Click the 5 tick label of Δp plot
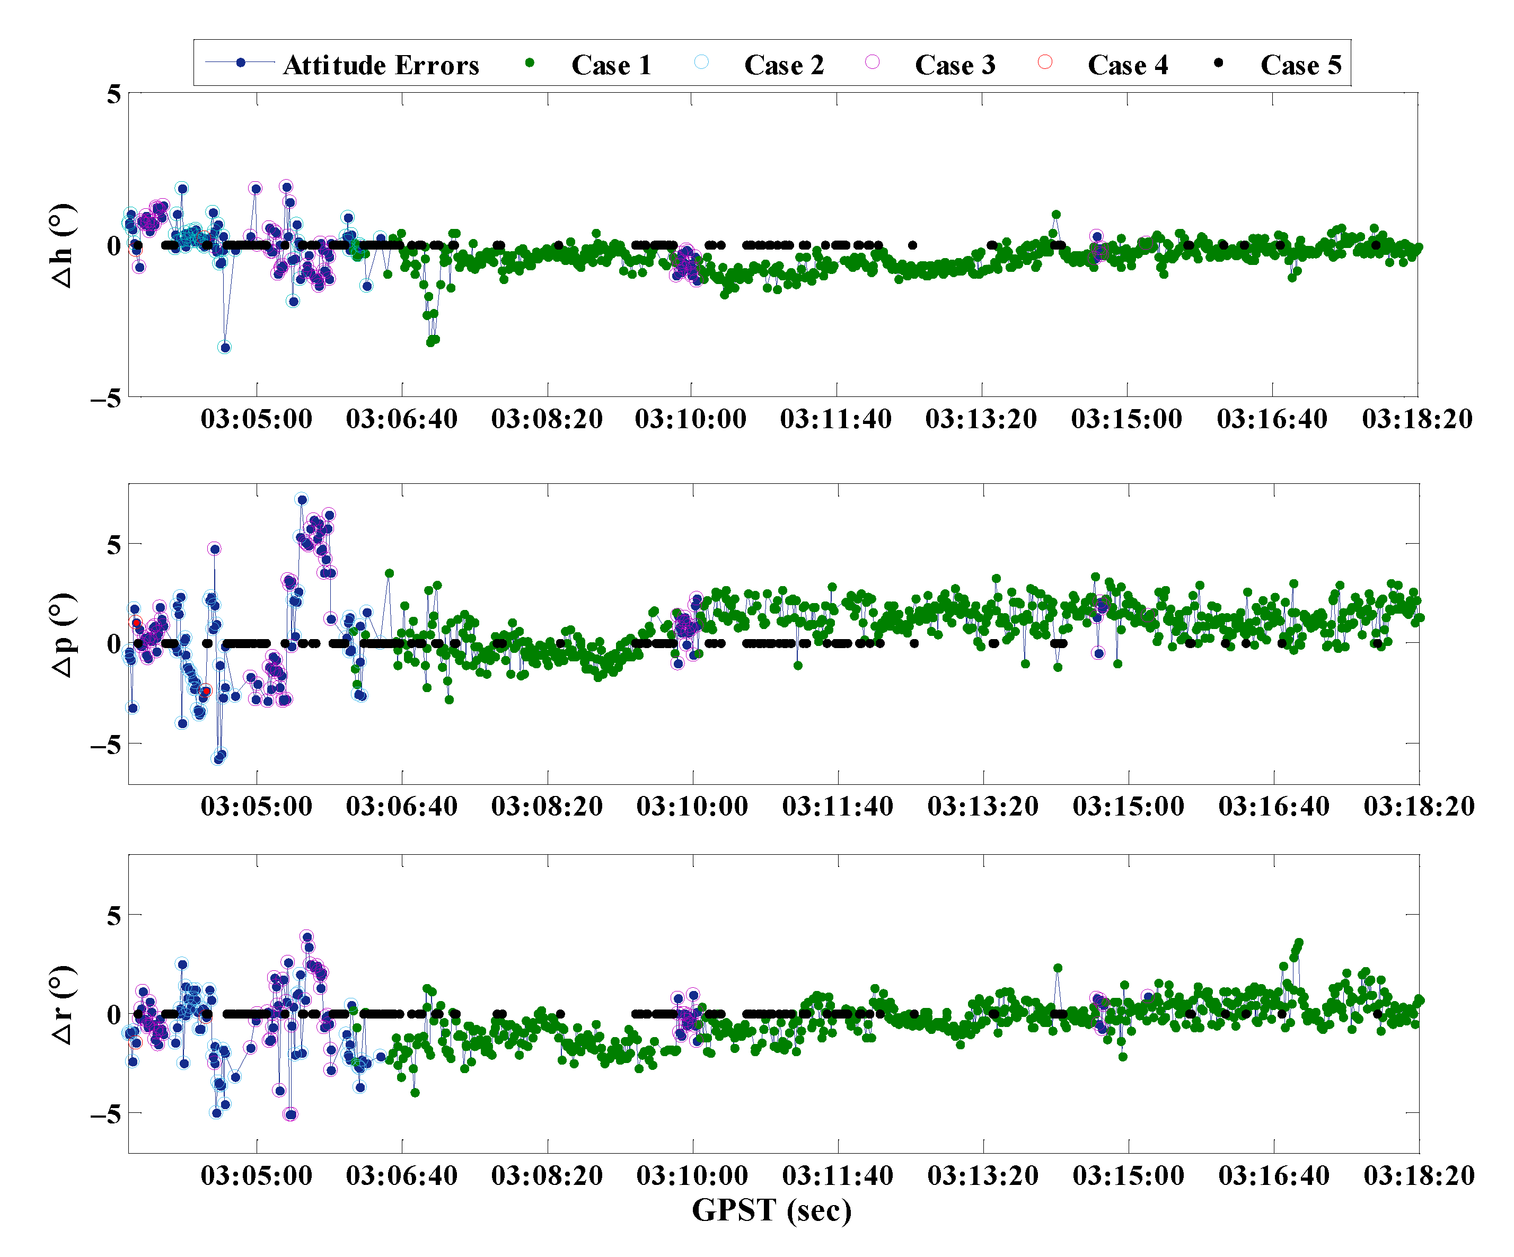Image resolution: width=1514 pixels, height=1257 pixels. (x=114, y=546)
